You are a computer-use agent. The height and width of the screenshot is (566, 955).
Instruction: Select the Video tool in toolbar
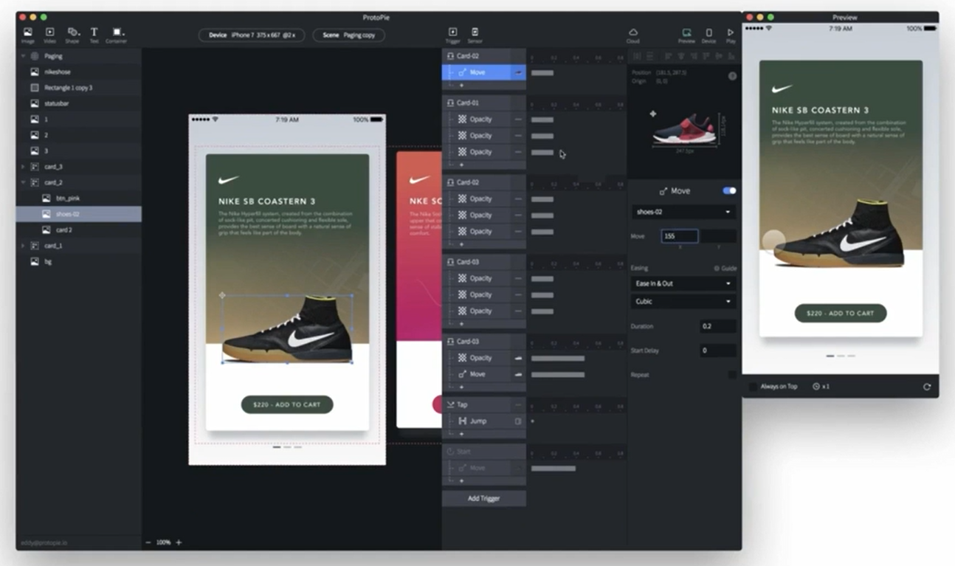click(49, 34)
